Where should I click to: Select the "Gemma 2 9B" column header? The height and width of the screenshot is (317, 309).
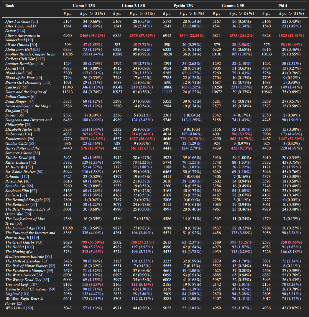pyautogui.click(x=233, y=6)
